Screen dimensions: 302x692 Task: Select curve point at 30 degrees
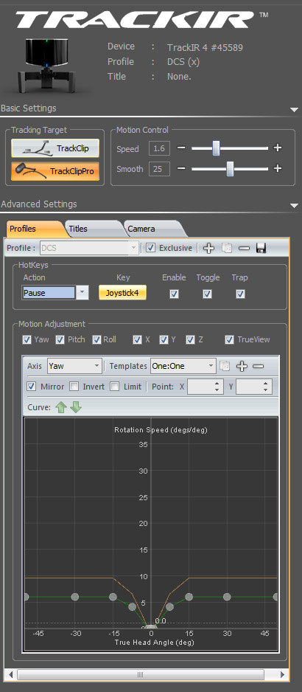227,597
